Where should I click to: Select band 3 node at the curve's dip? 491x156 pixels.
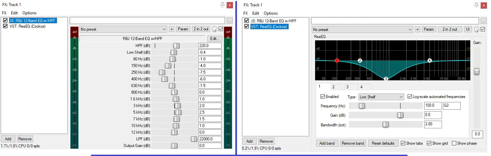(x=386, y=79)
